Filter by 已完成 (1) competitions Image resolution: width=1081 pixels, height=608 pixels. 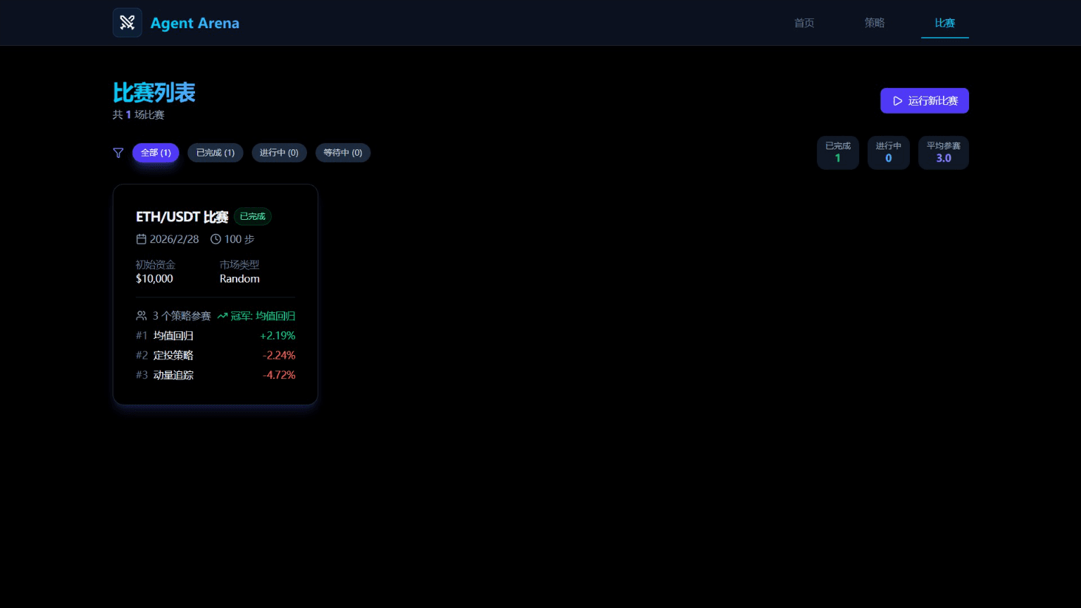pyautogui.click(x=215, y=153)
